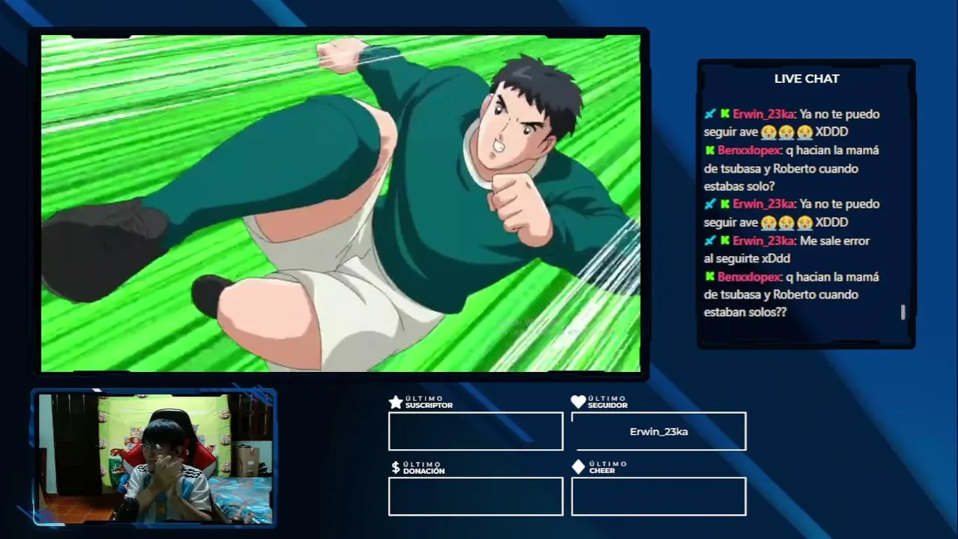
Task: Click the Último Suscriptor empty box
Action: 475,431
